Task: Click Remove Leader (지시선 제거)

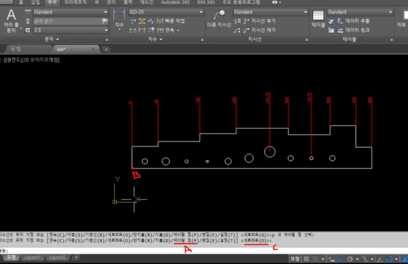Action: (260, 30)
